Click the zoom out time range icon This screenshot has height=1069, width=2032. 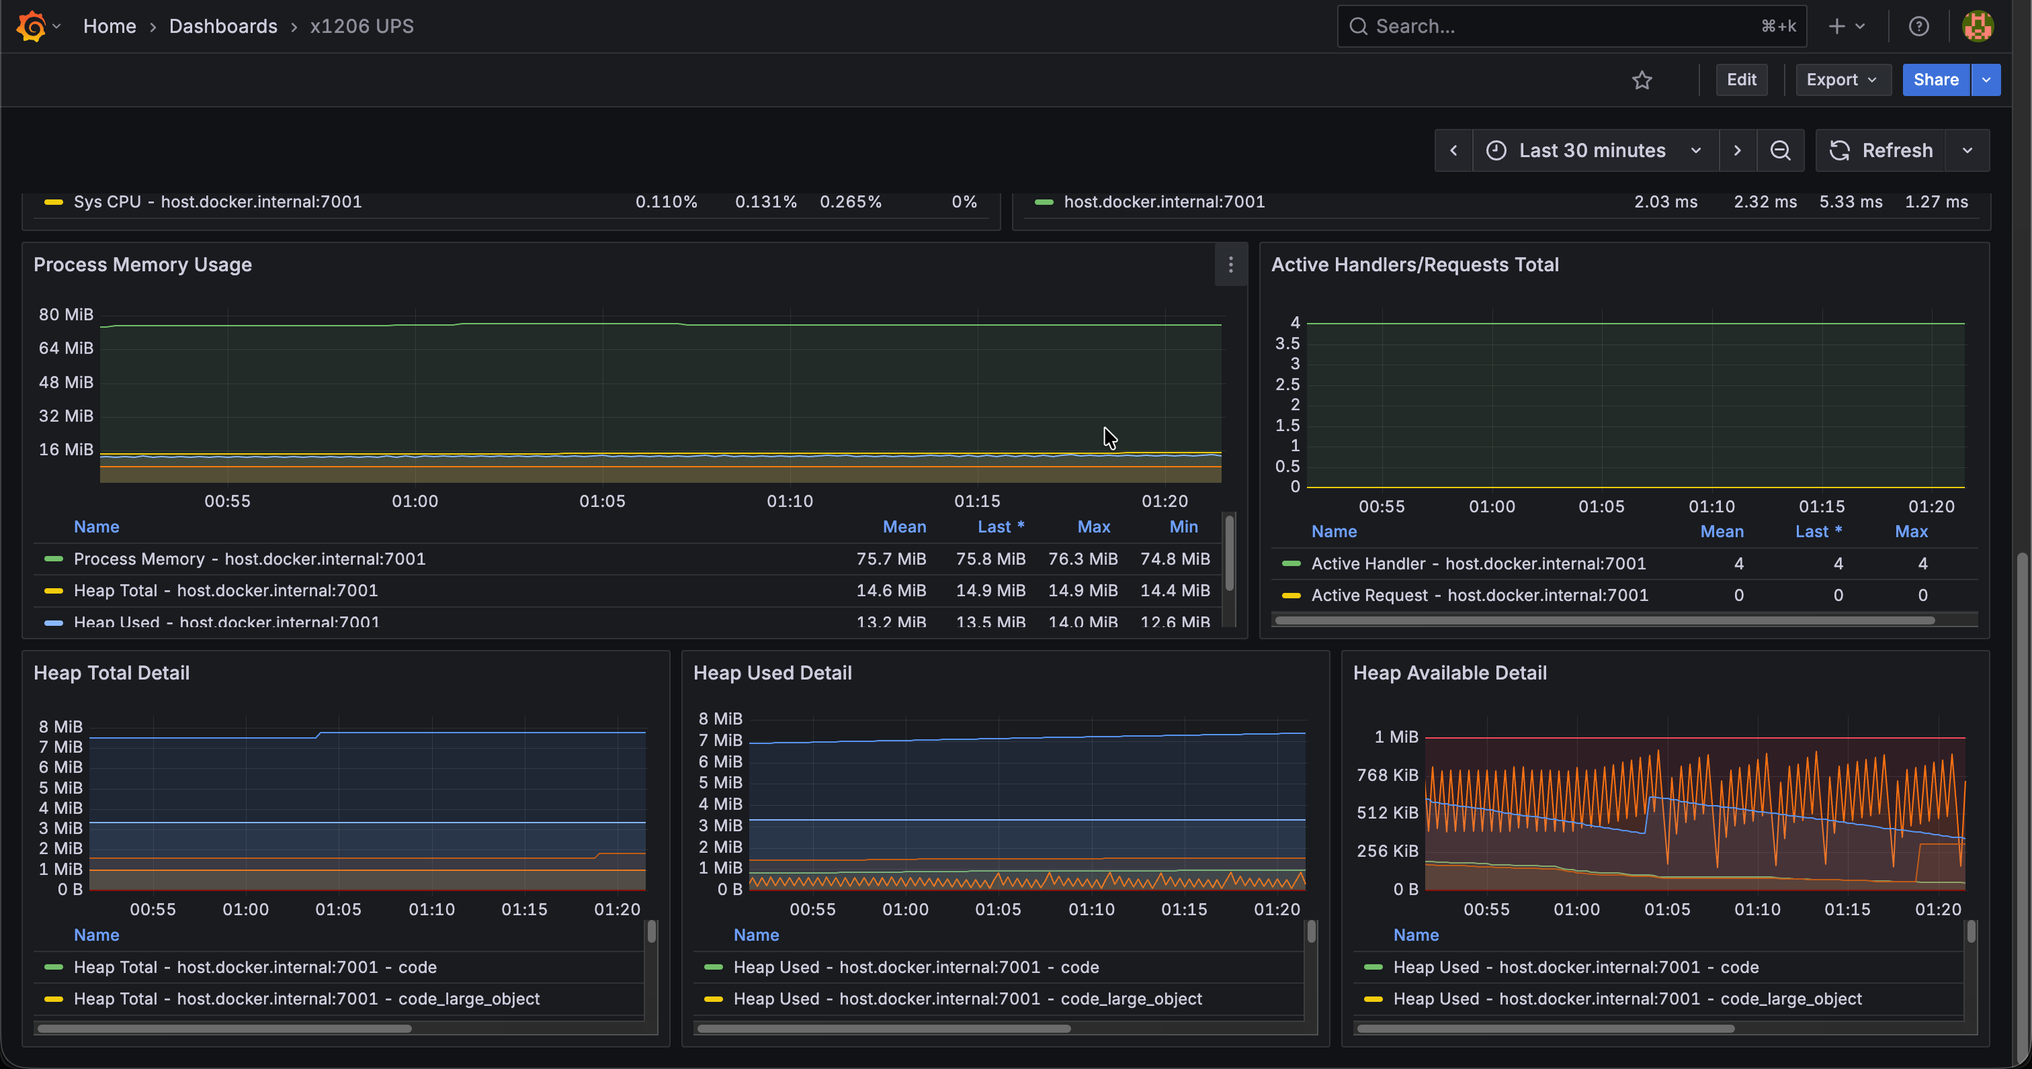click(1779, 150)
